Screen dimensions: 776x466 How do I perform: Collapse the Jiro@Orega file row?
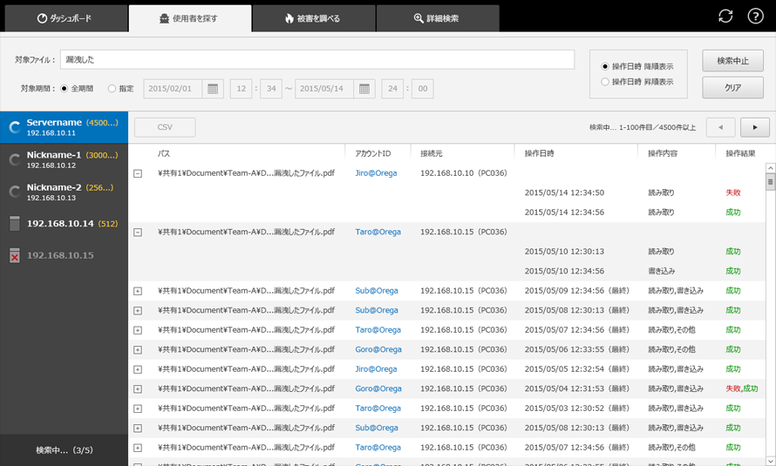click(x=138, y=173)
